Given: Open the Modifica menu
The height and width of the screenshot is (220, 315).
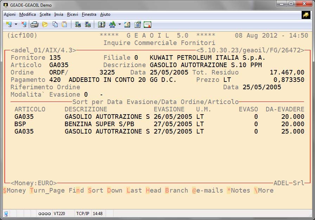Looking at the screenshot, I should pos(27,14).
